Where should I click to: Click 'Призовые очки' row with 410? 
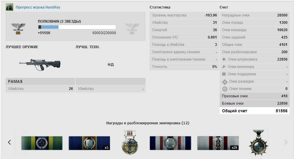click(x=255, y=96)
